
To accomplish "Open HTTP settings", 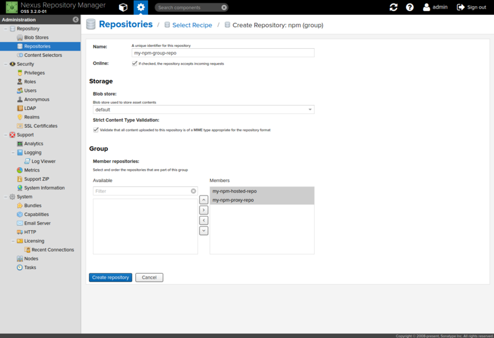I will click(x=30, y=232).
